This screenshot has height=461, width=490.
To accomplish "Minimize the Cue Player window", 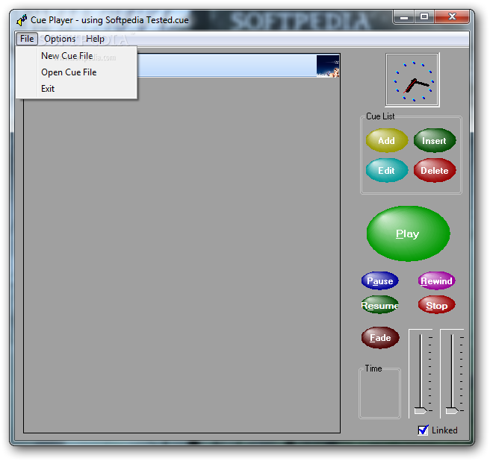I will click(x=404, y=17).
